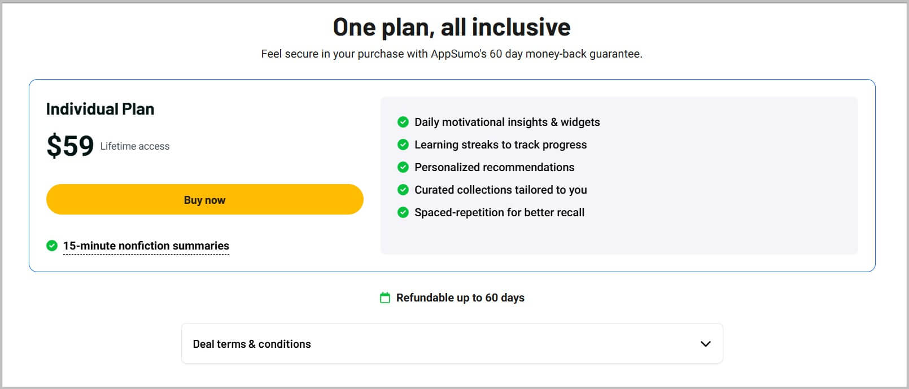Click the checkmark beside "Personalized recommendations"
Screen dimensions: 909x389
click(x=403, y=167)
